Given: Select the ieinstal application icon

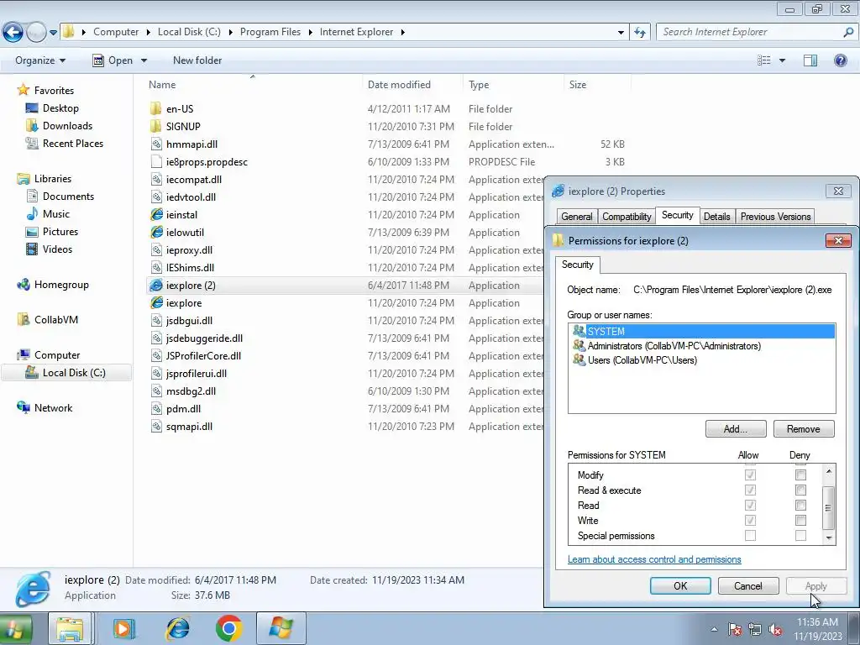Looking at the screenshot, I should pyautogui.click(x=156, y=214).
